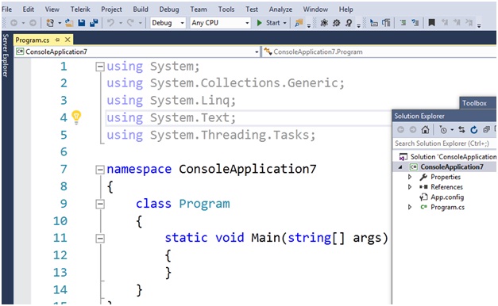
Task: Expand the References tree node
Action: [410, 187]
